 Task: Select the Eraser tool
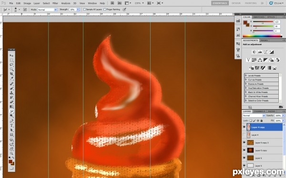(x=11, y=102)
